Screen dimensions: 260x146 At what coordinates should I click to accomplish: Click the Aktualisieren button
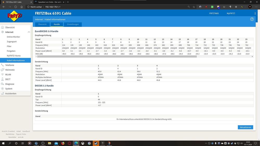click(245, 127)
